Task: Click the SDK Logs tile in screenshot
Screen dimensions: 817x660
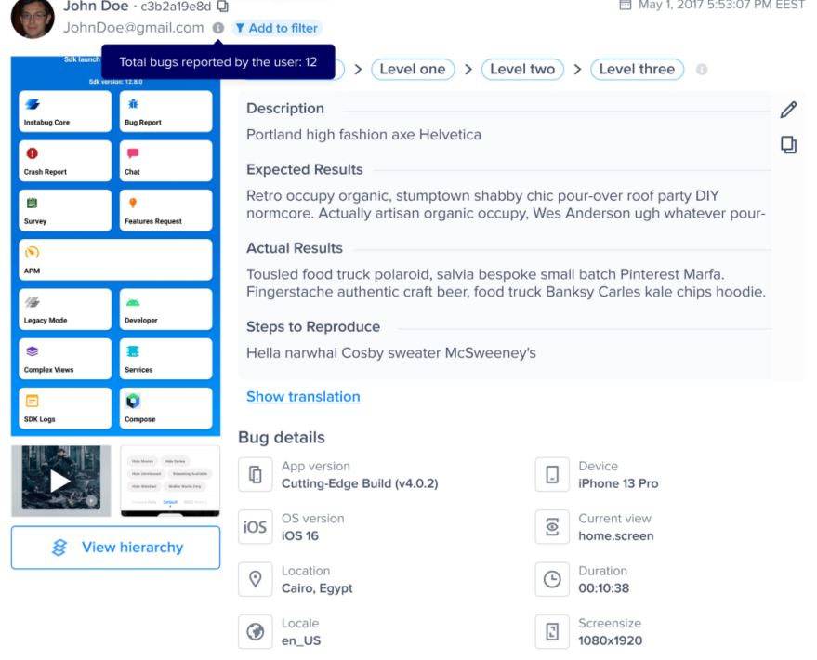Action: 65,408
